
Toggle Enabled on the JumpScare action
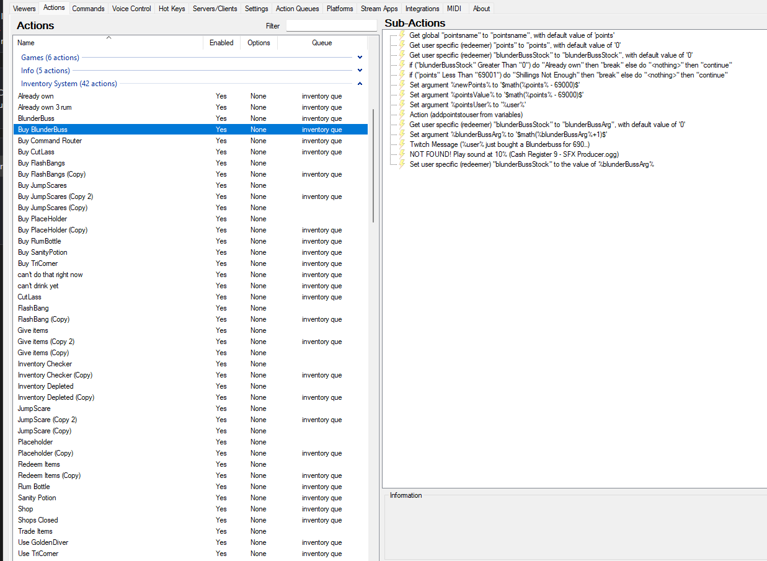pos(221,409)
